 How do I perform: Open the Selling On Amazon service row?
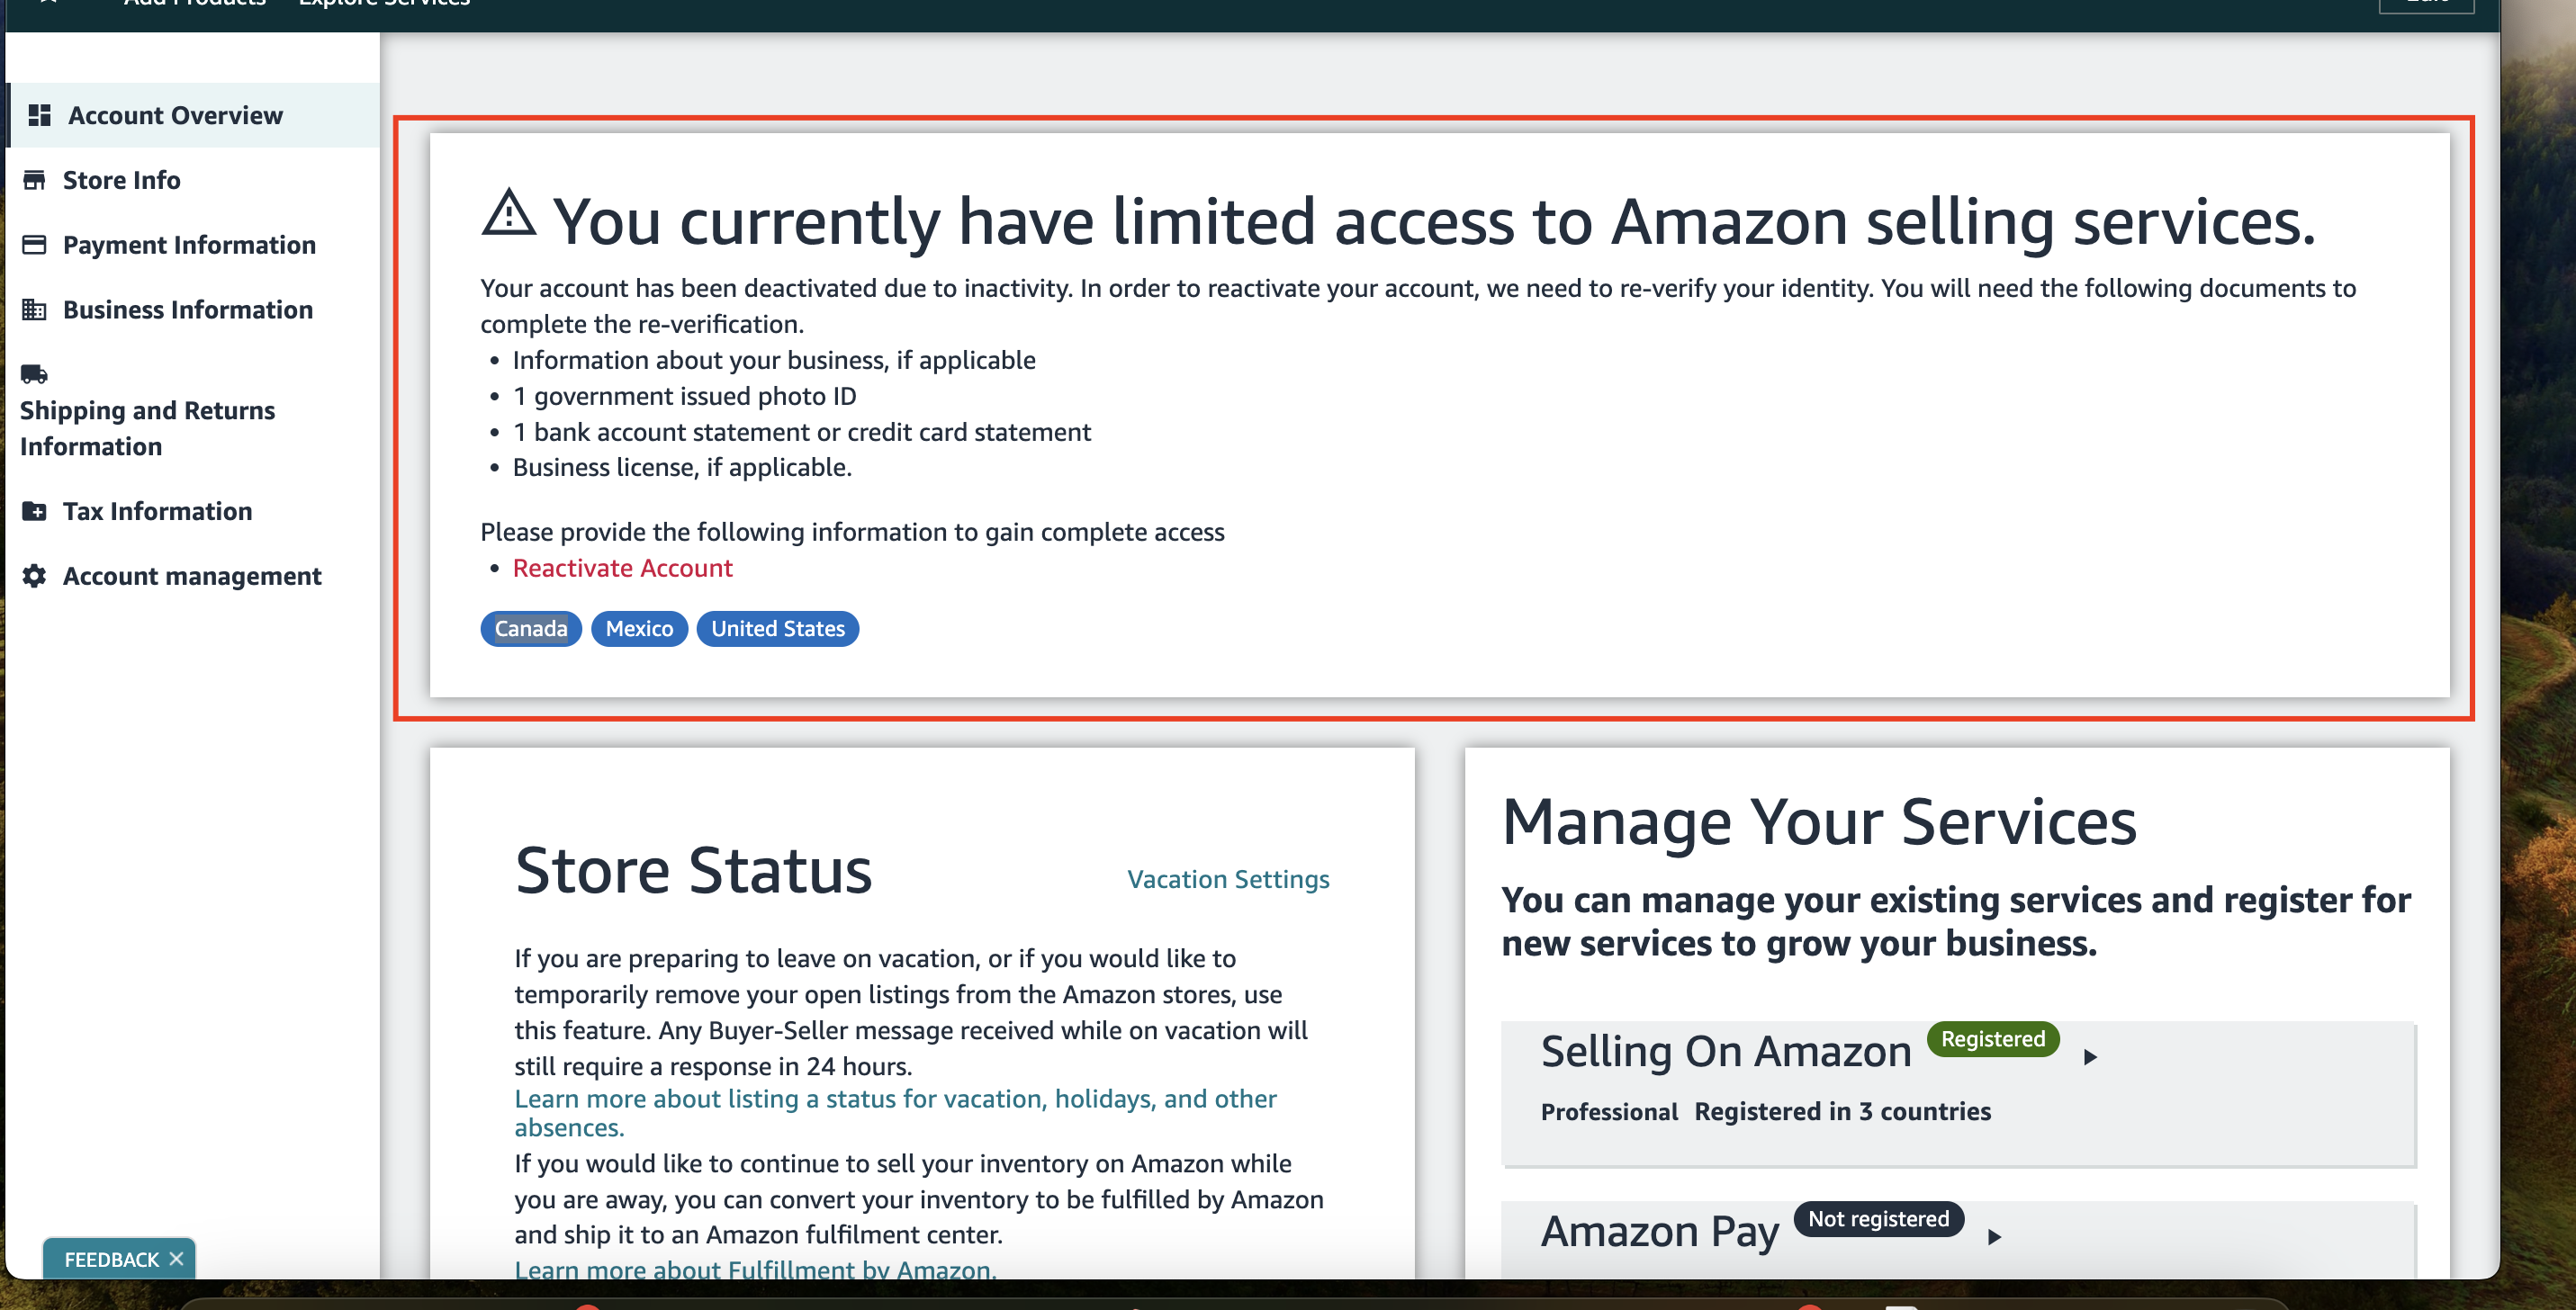coord(1958,1092)
